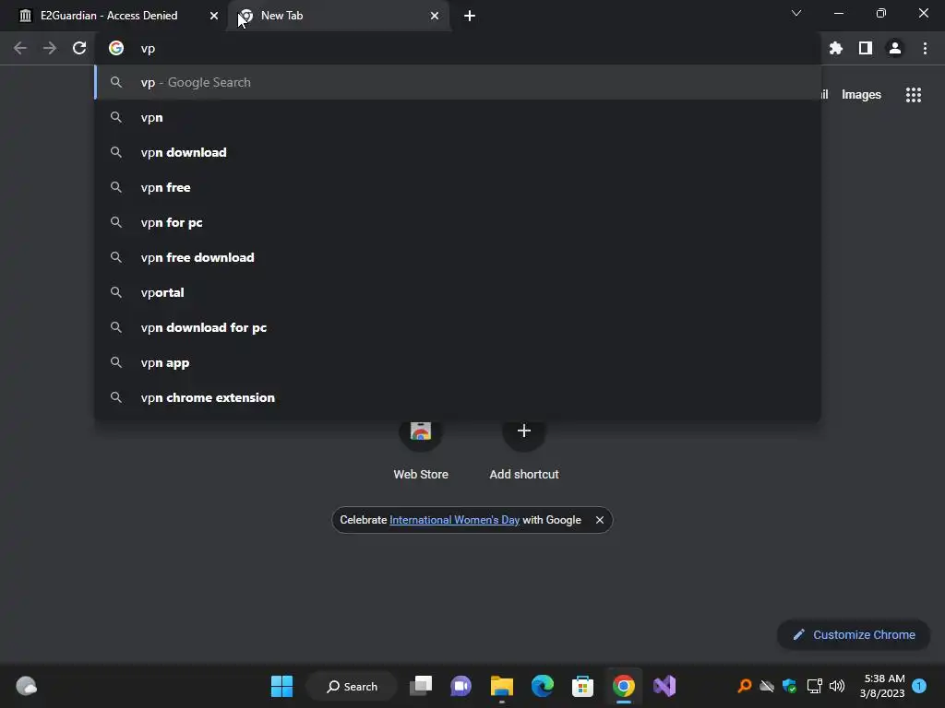This screenshot has width=945, height=708.
Task: Open the Windows Security shield tray icon
Action: [x=790, y=686]
